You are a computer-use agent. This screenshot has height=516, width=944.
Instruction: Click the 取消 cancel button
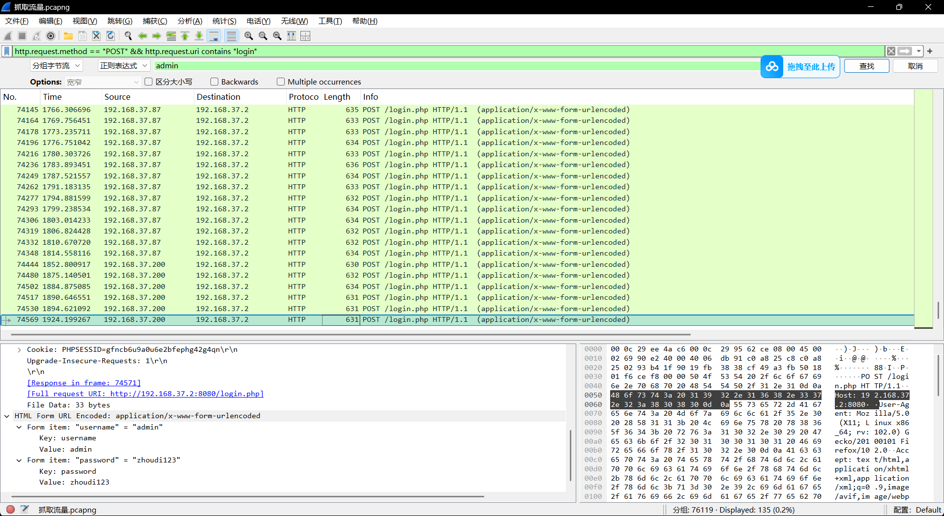pyautogui.click(x=915, y=66)
